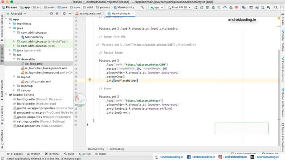Select build.gradle (Module: app)

click(x=37, y=104)
